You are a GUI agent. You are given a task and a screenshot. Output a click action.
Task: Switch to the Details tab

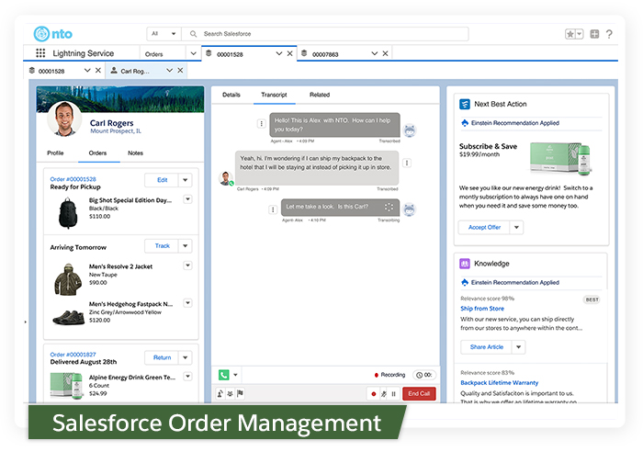[x=231, y=95]
